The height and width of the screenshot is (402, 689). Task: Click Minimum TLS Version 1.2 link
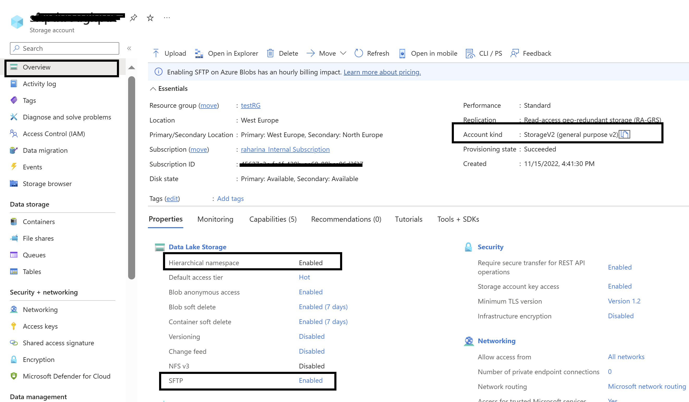(624, 301)
